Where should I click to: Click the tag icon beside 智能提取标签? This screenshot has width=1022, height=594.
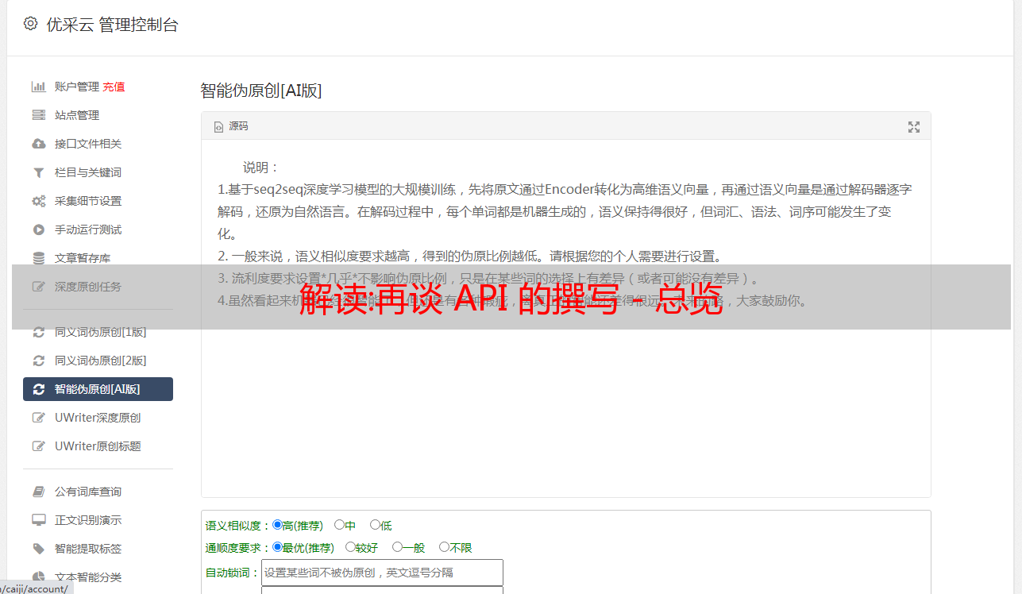38,549
